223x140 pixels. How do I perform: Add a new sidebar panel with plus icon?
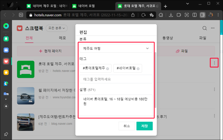point(6,106)
